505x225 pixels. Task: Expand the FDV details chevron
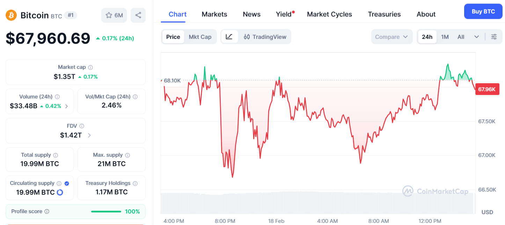pyautogui.click(x=89, y=135)
